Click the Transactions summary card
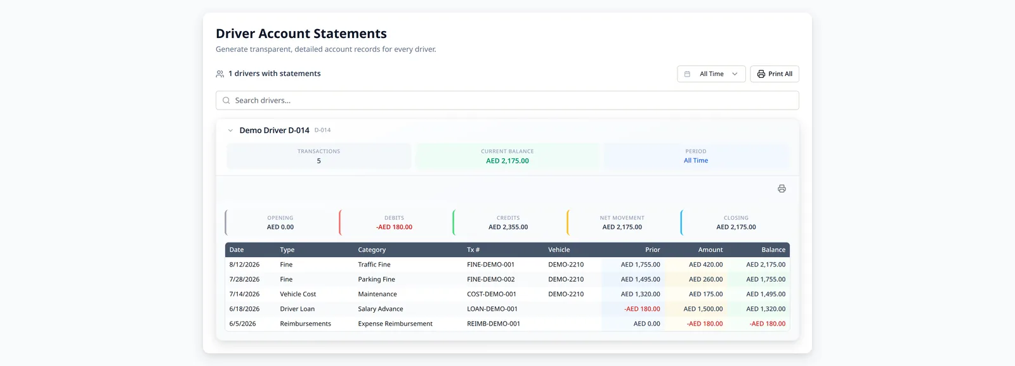Image resolution: width=1015 pixels, height=366 pixels. tap(318, 156)
